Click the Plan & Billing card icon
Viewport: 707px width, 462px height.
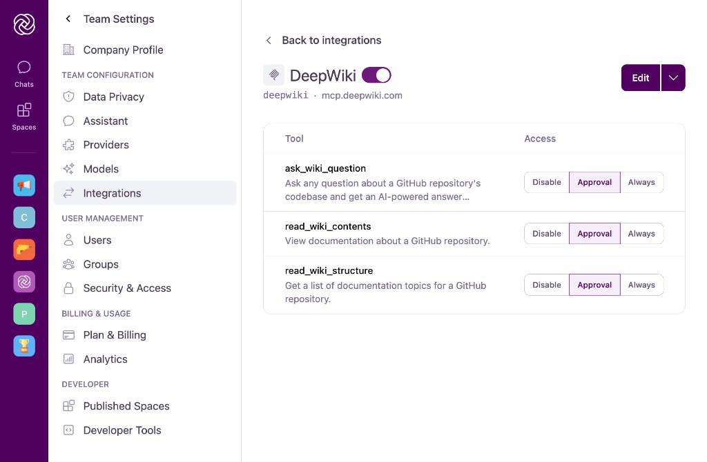point(68,334)
